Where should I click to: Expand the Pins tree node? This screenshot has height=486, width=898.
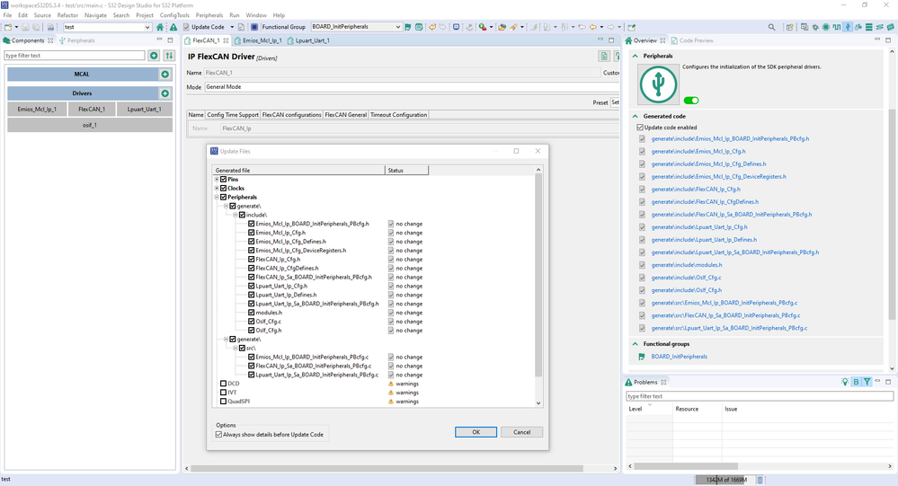point(217,180)
